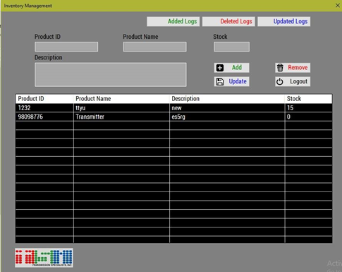Click the red Remove label text

298,68
